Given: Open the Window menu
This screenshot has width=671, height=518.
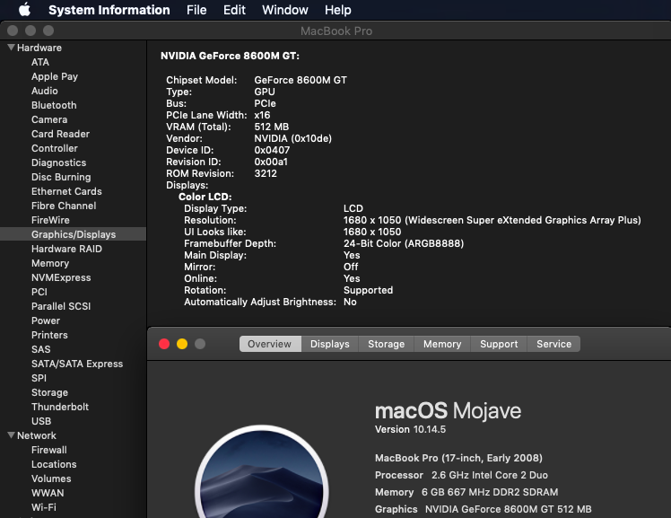Looking at the screenshot, I should click(x=285, y=10).
